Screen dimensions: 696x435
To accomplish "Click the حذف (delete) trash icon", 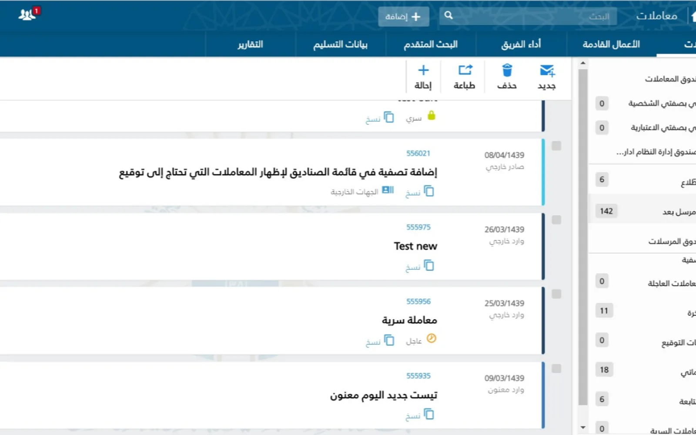I will [507, 70].
